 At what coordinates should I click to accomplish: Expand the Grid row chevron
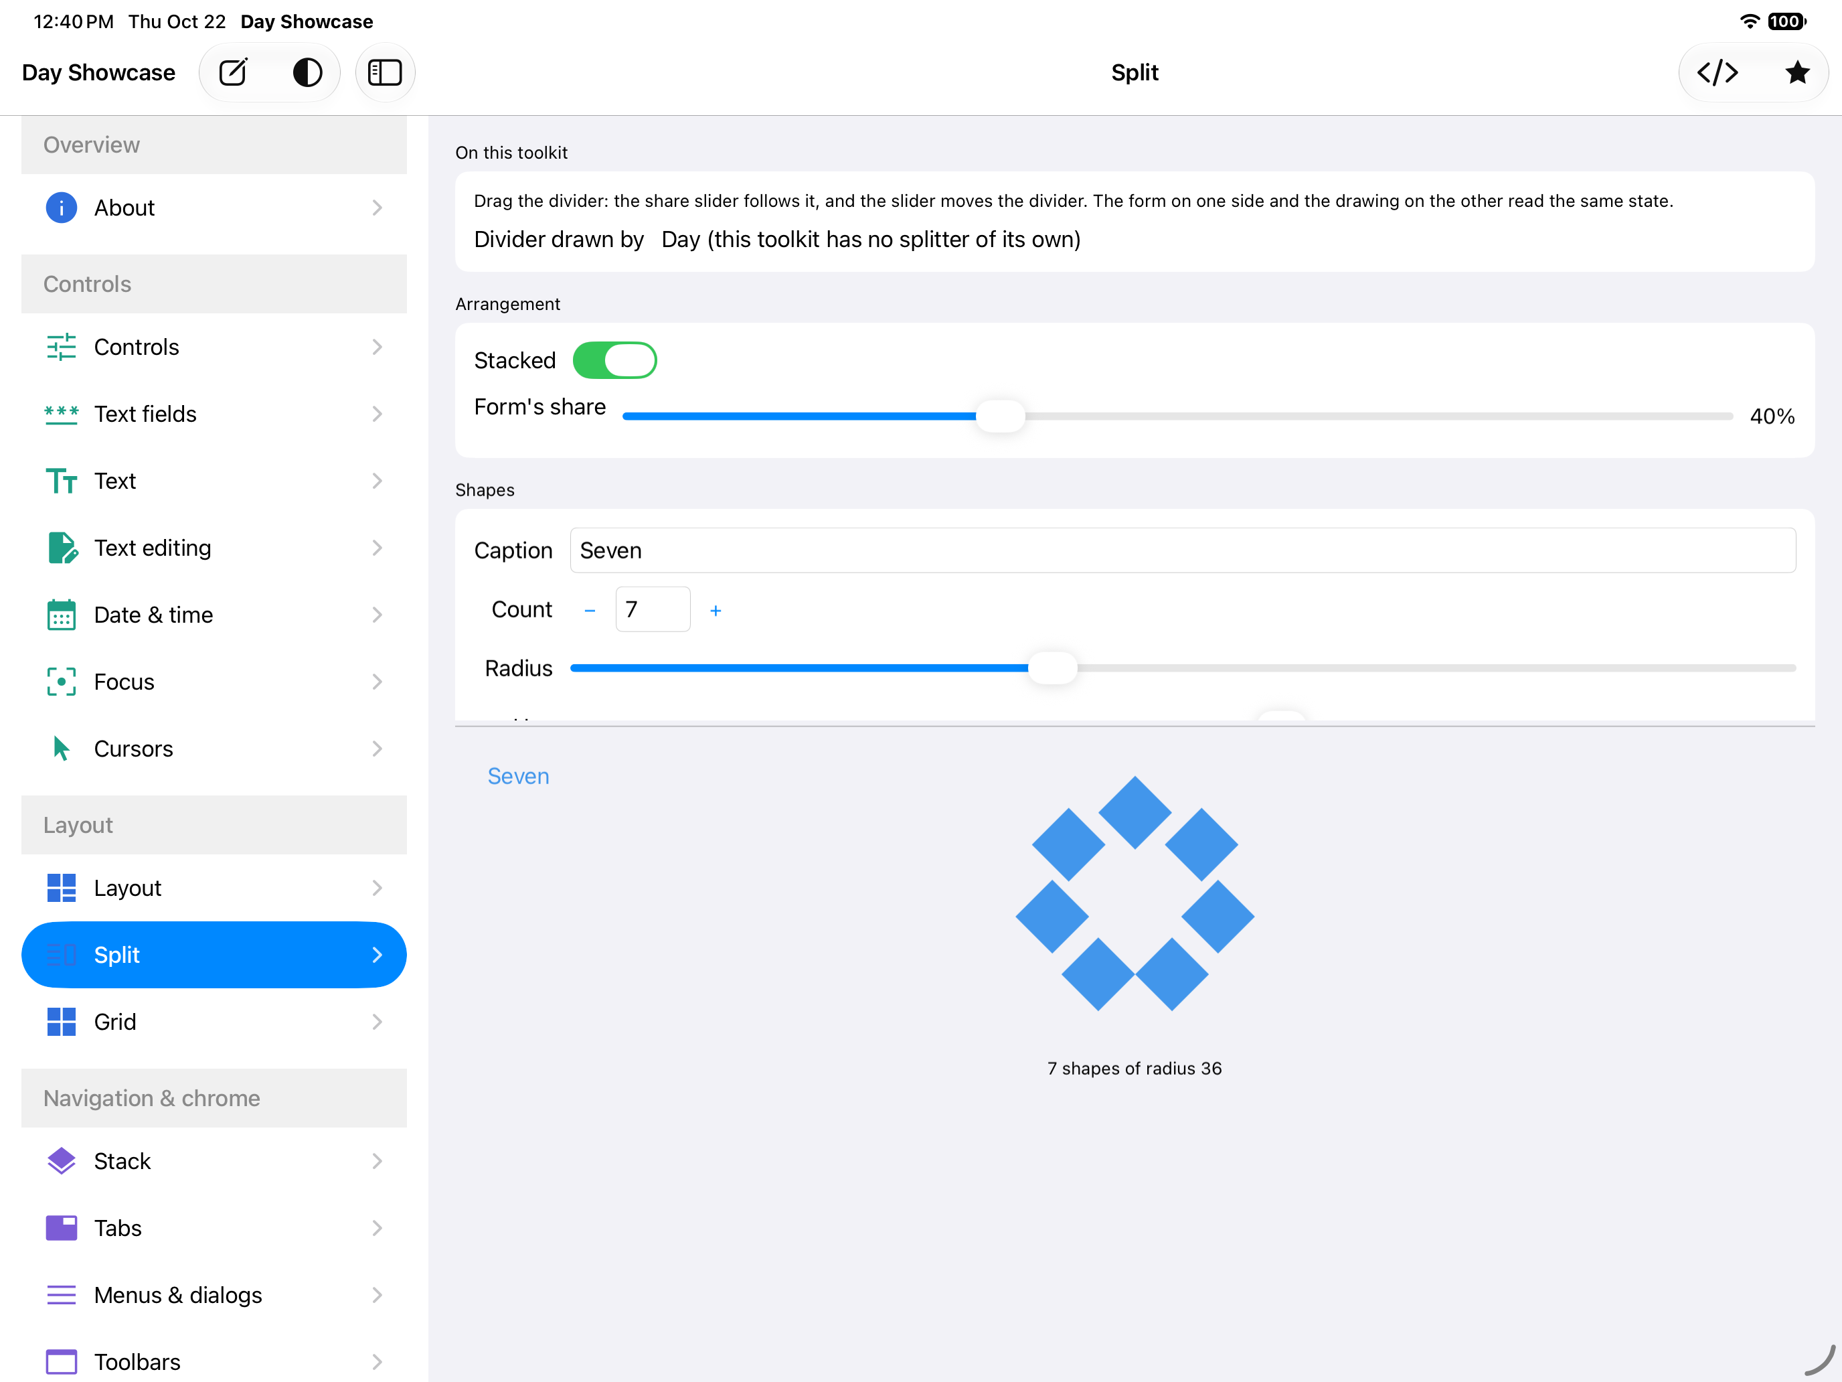(378, 1021)
